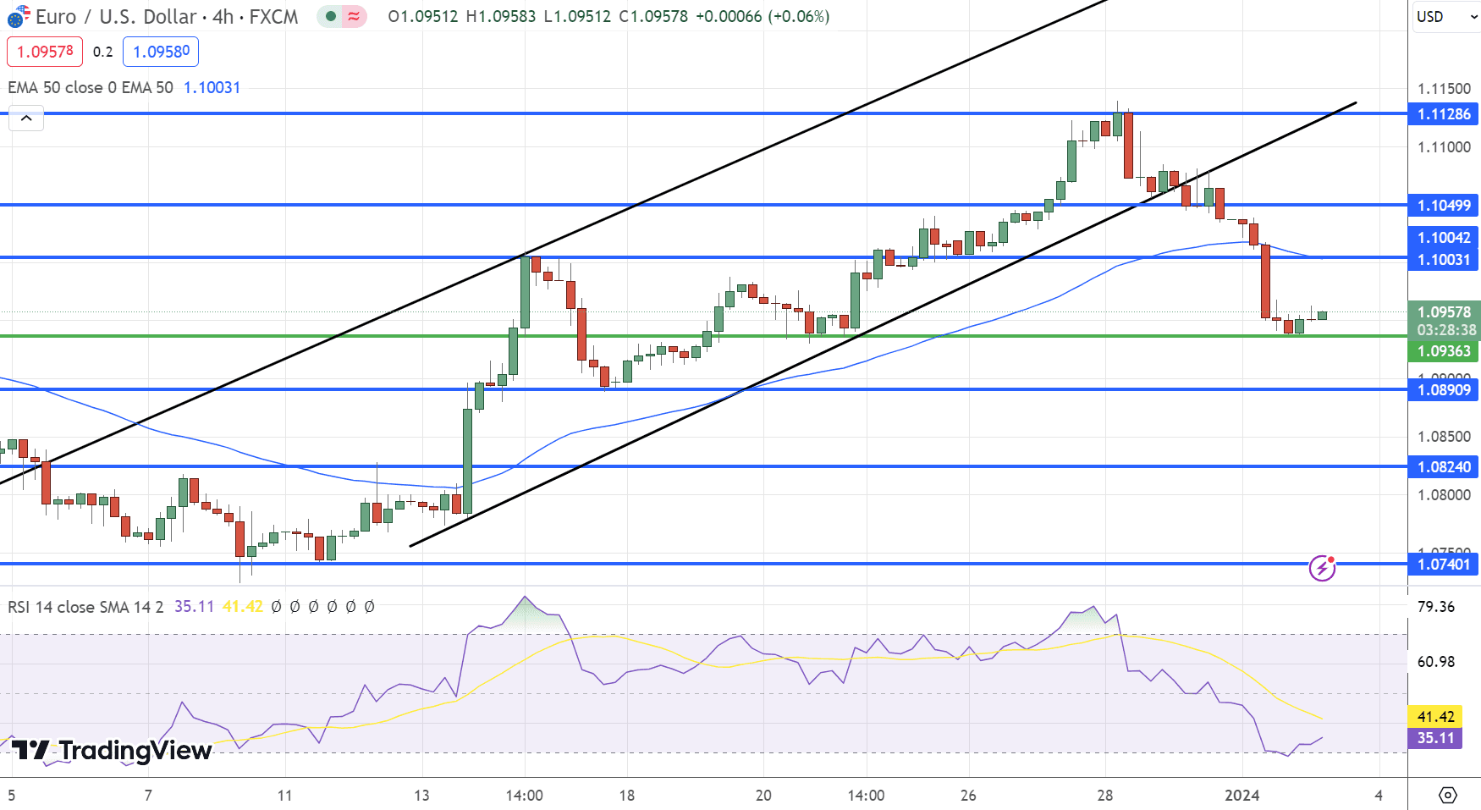Viewport: 1481px width, 810px height.
Task: Click the purple lightning event marker icon
Action: 1322,568
